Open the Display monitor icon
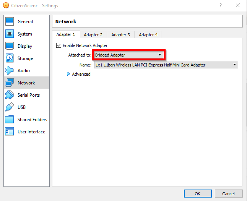 pos(10,46)
